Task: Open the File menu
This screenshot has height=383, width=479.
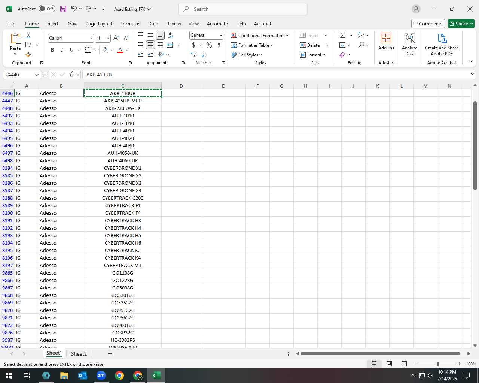Action: pos(12,24)
